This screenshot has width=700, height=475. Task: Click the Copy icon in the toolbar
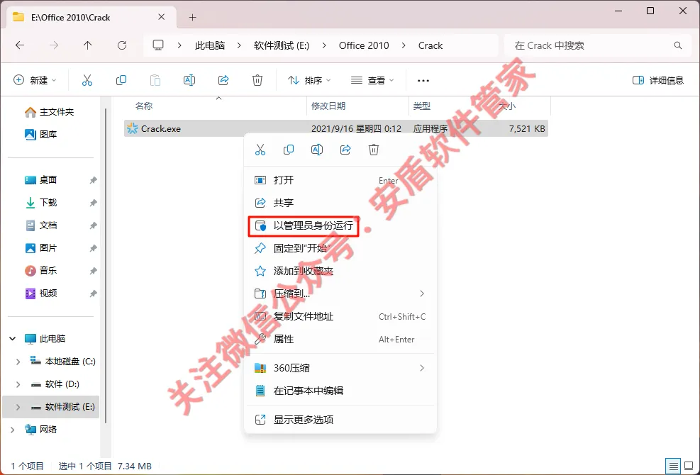[x=121, y=80]
